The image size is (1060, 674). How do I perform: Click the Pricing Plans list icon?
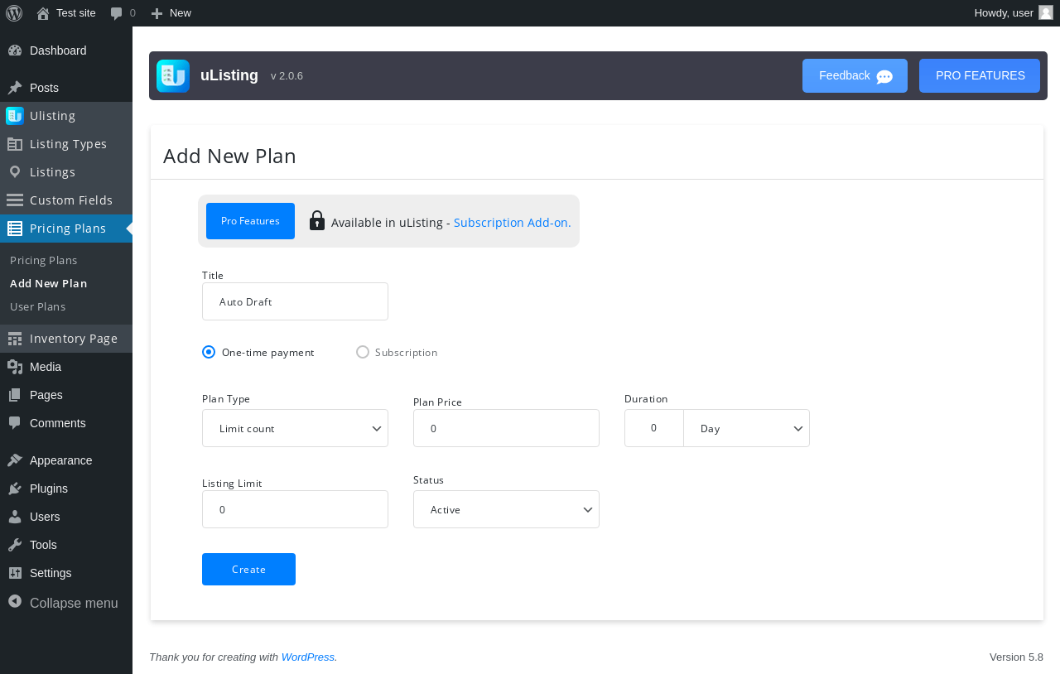[x=15, y=229]
